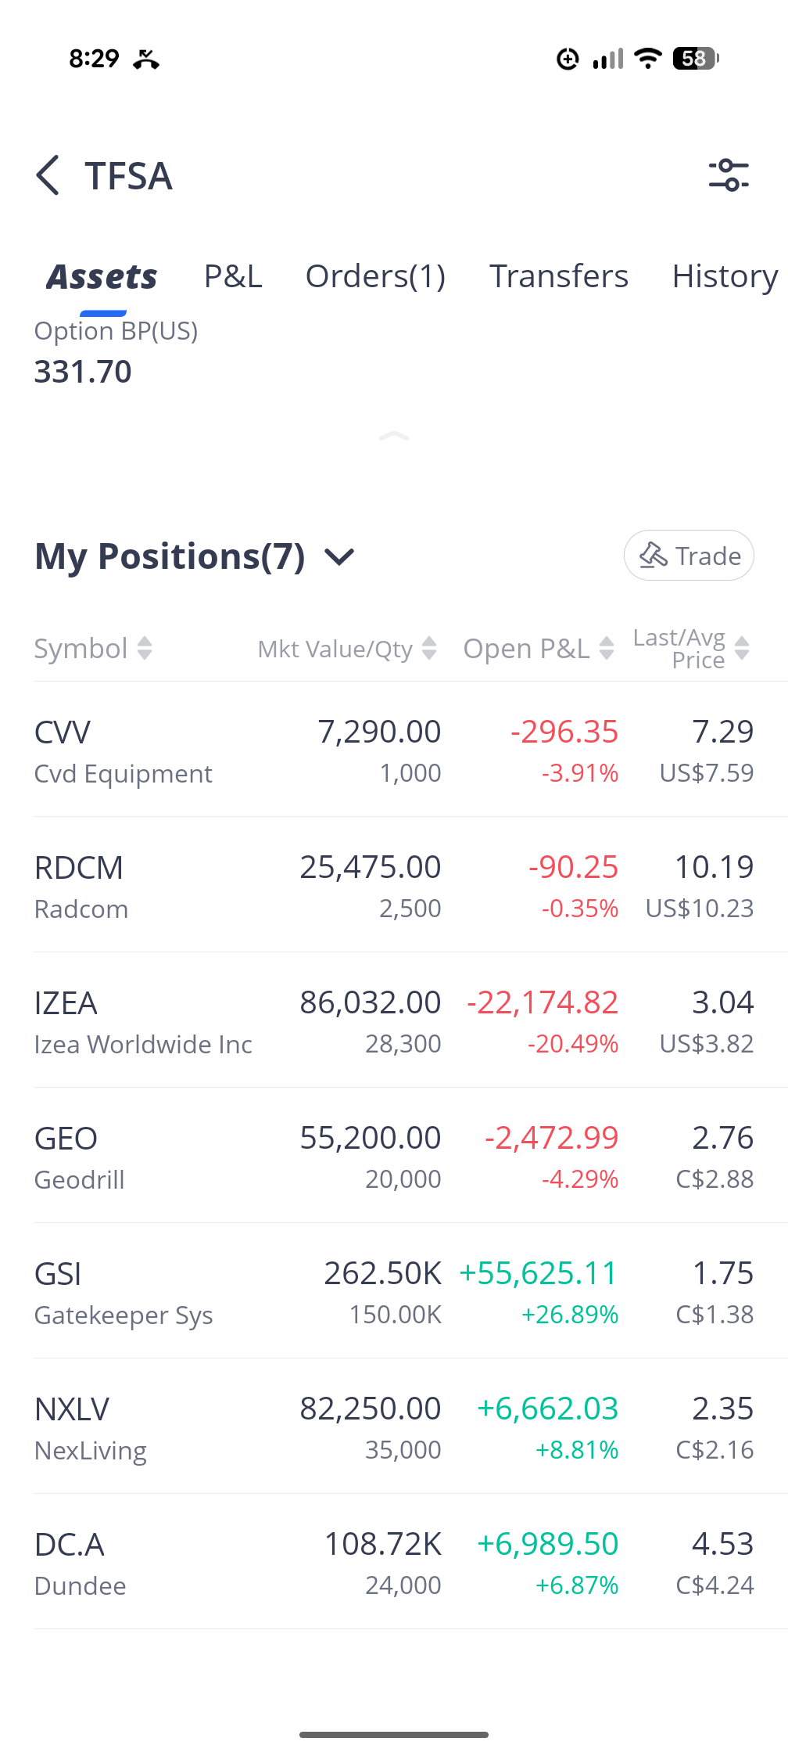788x1756 pixels.
Task: Sort by Last/Avg Price arrows
Action: [743, 648]
